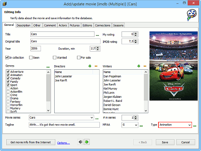Image resolution: width=201 pixels, height=151 pixels.
Task: Add a writer with the green plus
Action: (139, 66)
